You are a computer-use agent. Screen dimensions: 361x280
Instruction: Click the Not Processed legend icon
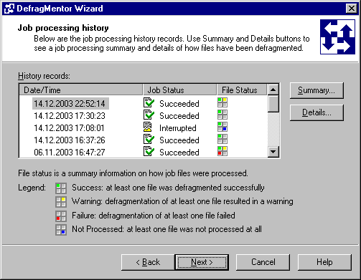61,230
